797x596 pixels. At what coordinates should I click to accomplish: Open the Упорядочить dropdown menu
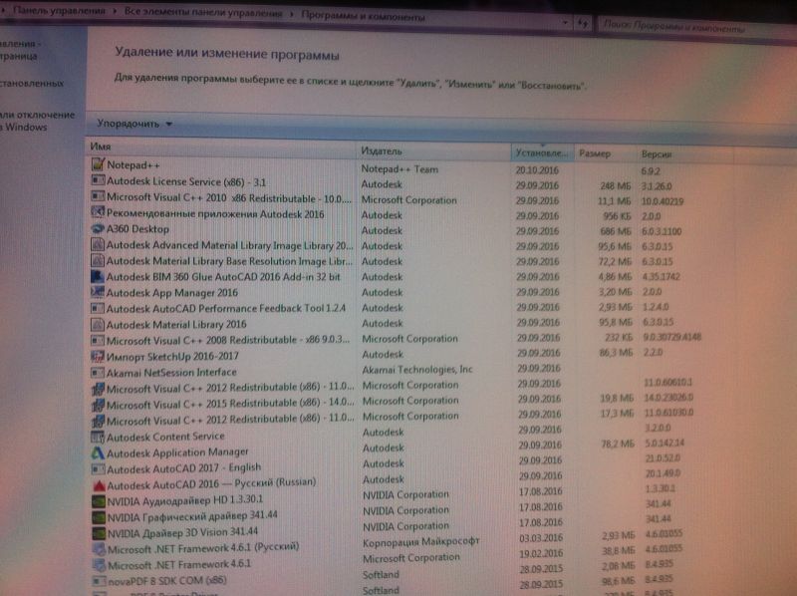[x=134, y=124]
